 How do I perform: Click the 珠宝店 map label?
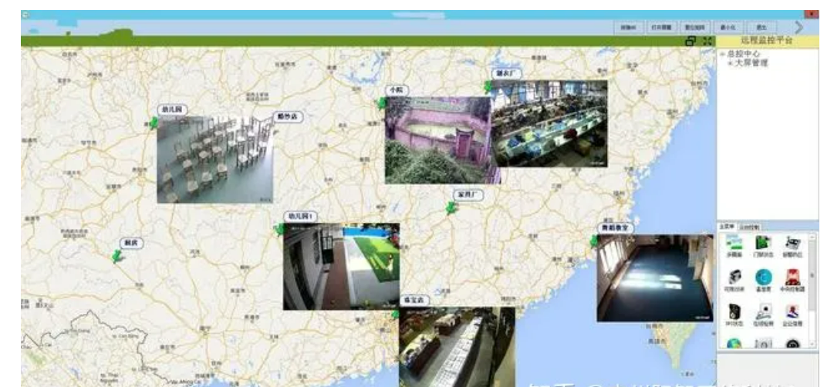click(x=414, y=301)
